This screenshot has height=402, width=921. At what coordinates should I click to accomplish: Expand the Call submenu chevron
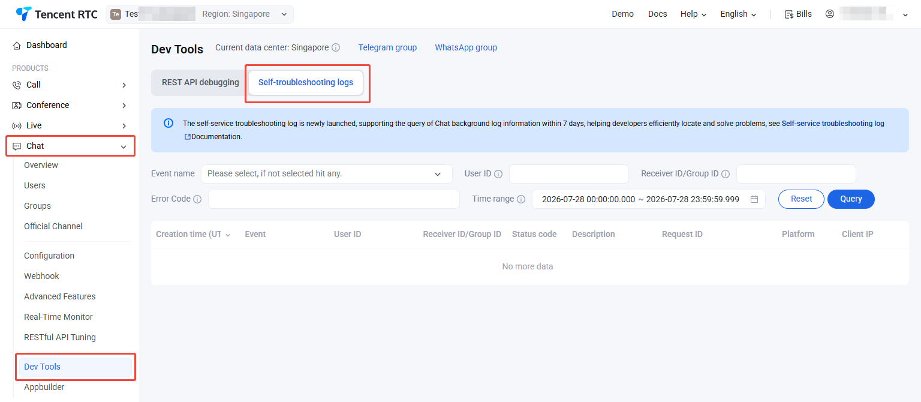pos(124,85)
